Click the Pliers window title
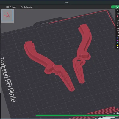 67,2
